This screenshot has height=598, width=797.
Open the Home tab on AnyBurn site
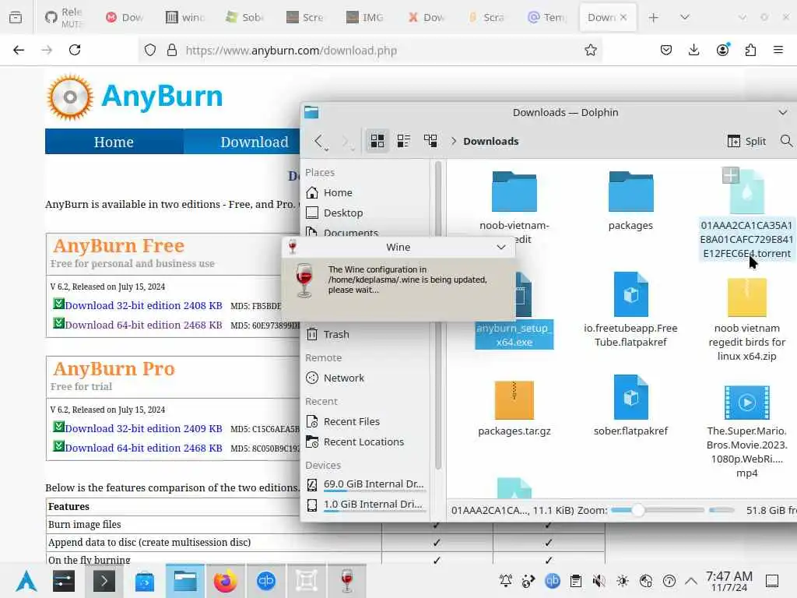pos(114,142)
